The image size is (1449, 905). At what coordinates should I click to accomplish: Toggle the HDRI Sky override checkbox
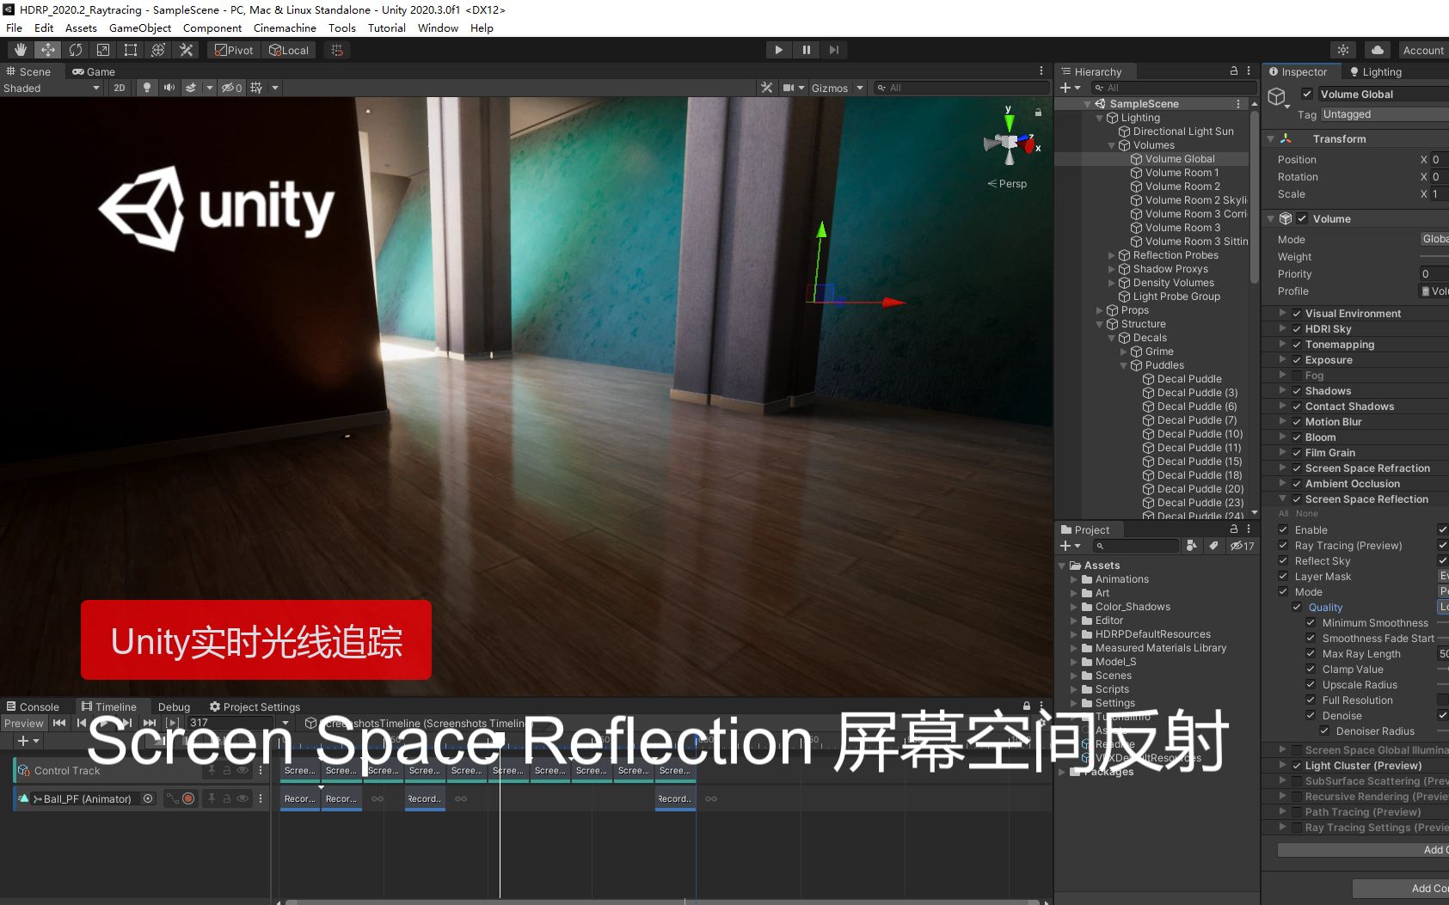point(1297,329)
